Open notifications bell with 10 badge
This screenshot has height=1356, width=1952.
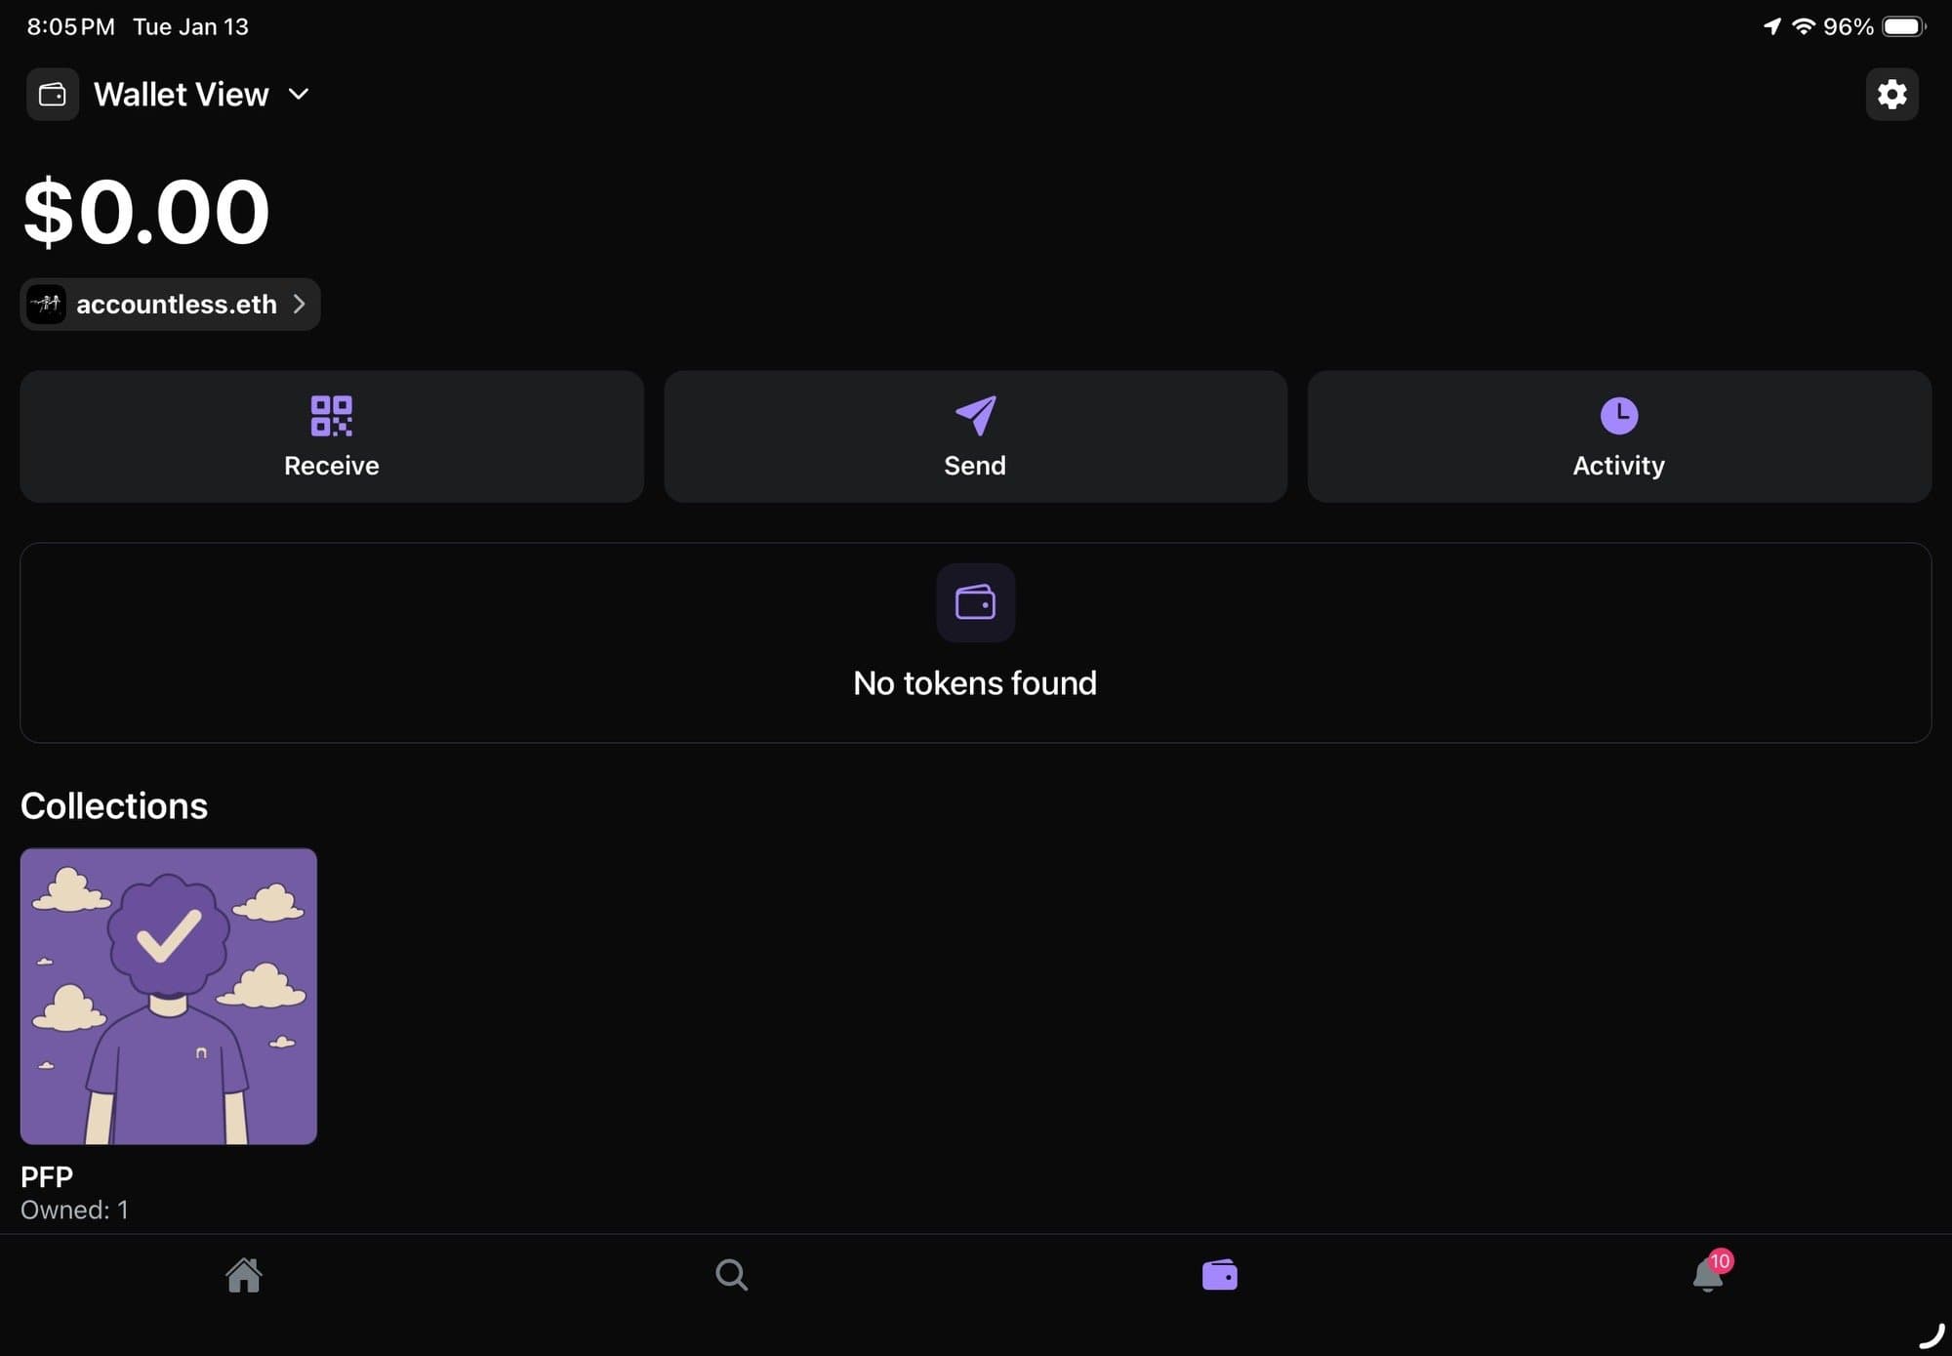tap(1708, 1275)
